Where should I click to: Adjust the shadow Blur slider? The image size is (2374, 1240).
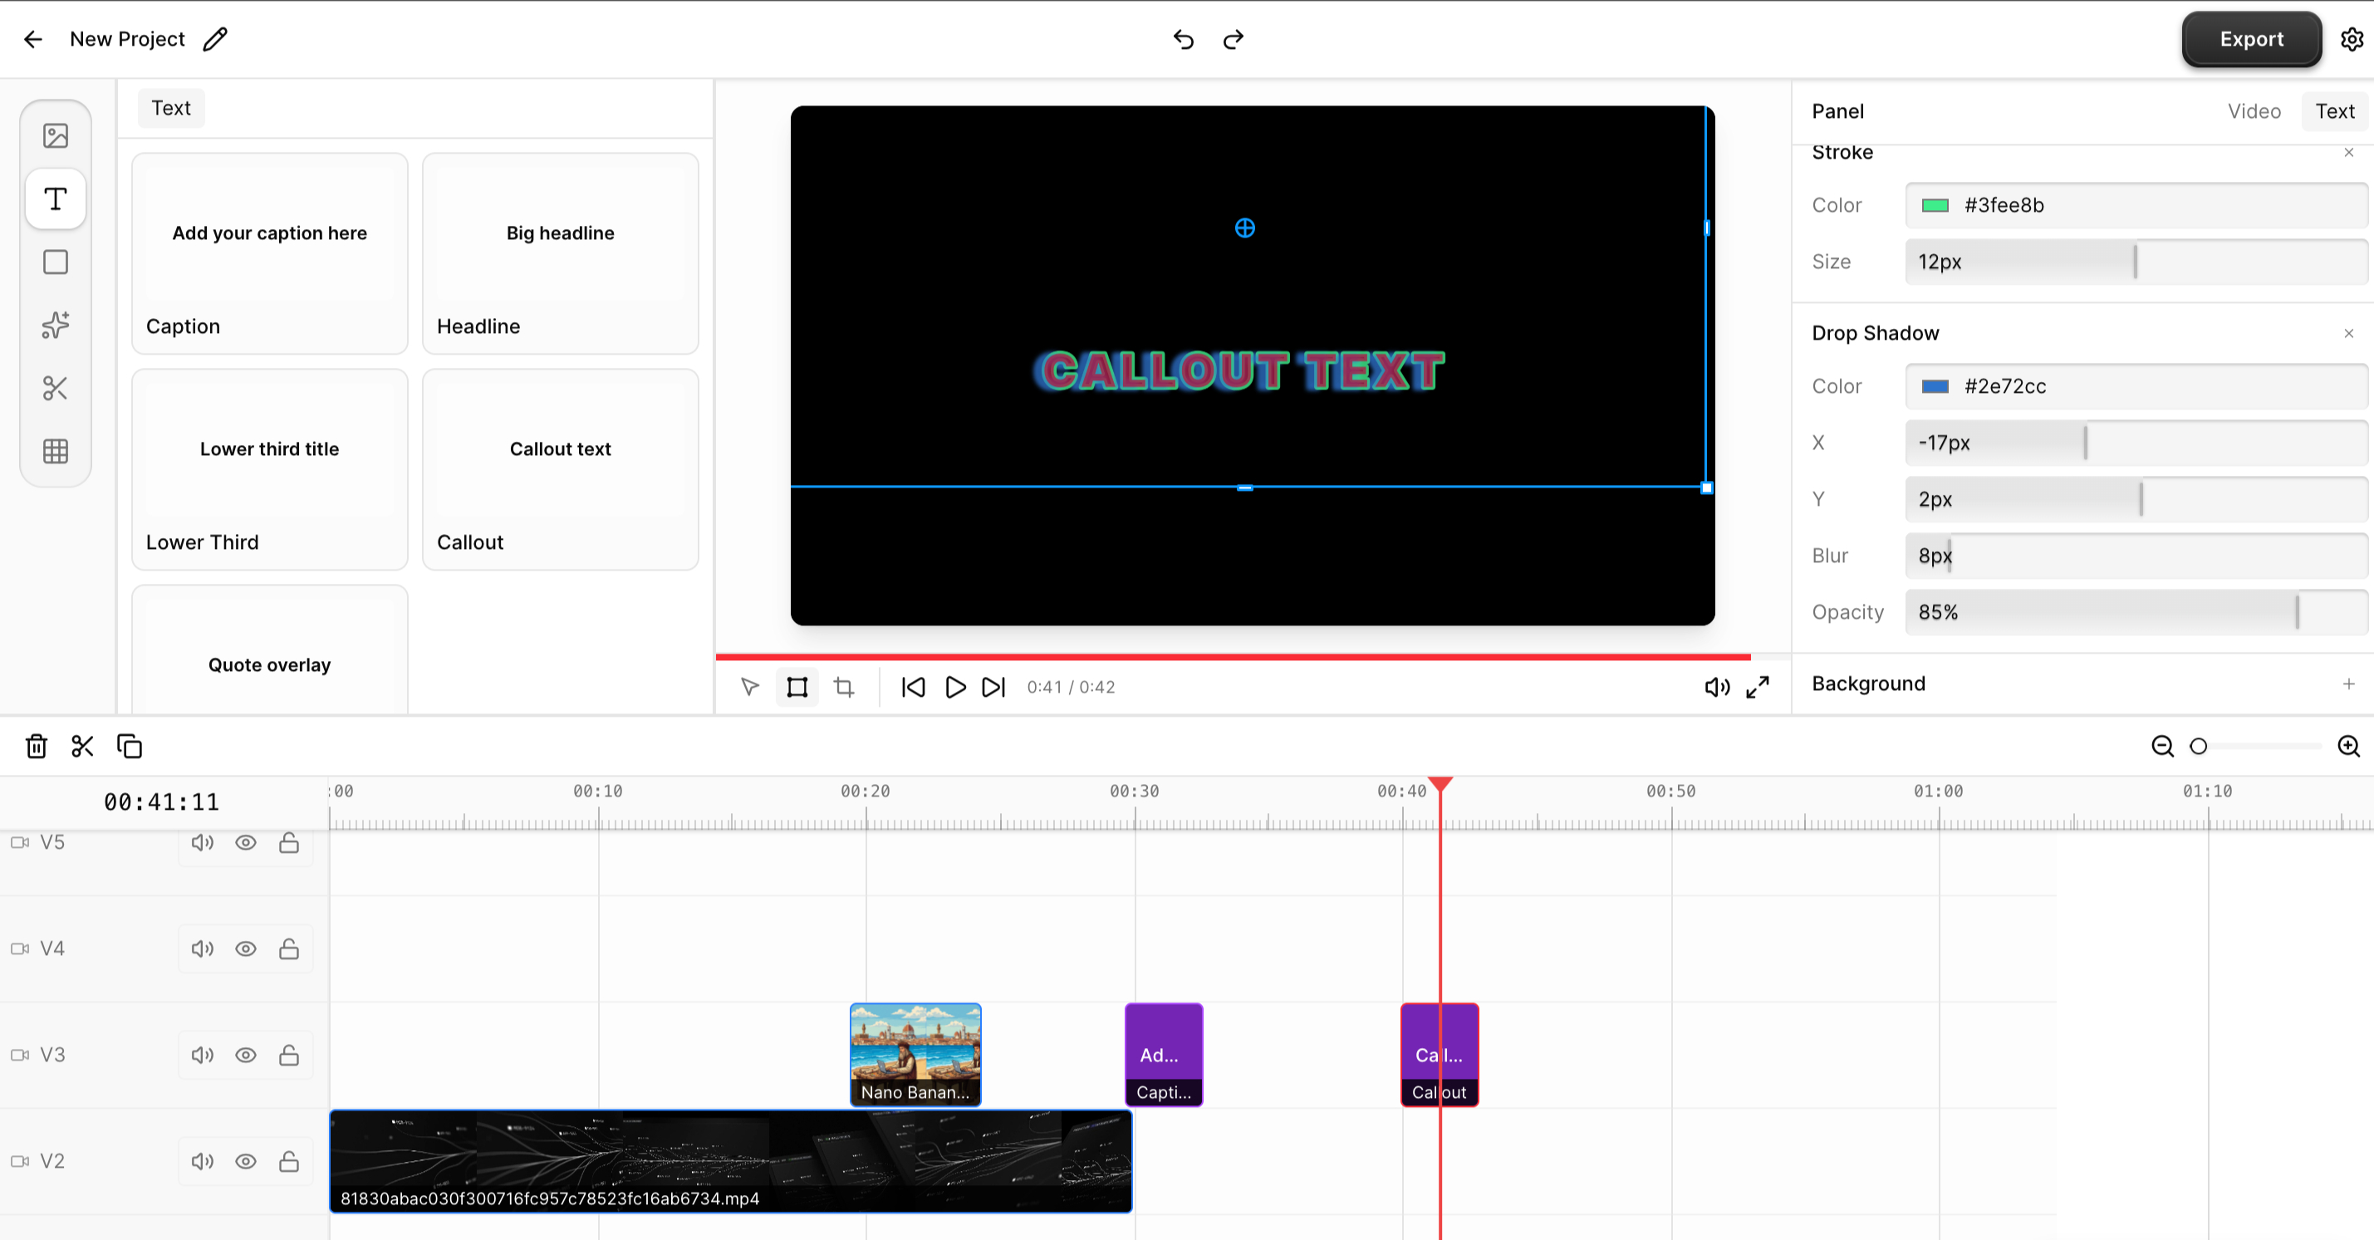tap(2136, 556)
